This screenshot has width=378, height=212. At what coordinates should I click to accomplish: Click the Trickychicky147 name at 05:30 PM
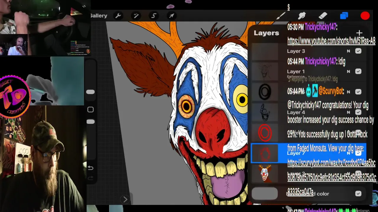(321, 27)
